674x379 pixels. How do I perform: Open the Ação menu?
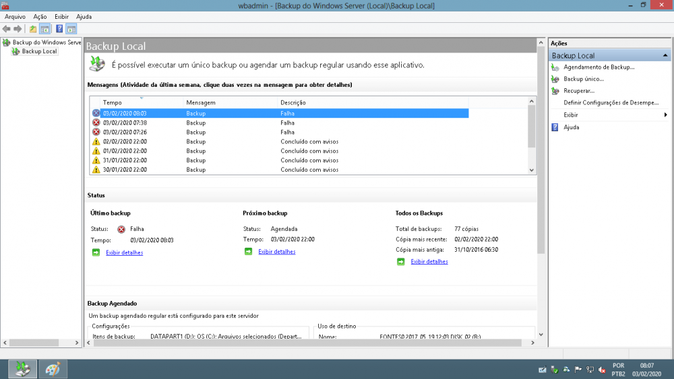point(40,17)
